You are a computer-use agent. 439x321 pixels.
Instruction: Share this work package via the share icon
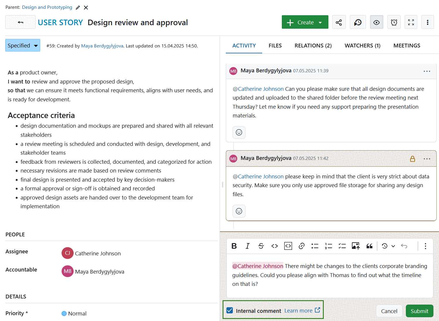click(x=339, y=22)
